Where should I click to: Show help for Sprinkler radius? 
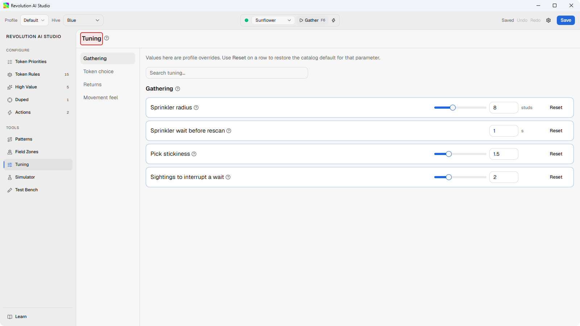click(x=196, y=108)
